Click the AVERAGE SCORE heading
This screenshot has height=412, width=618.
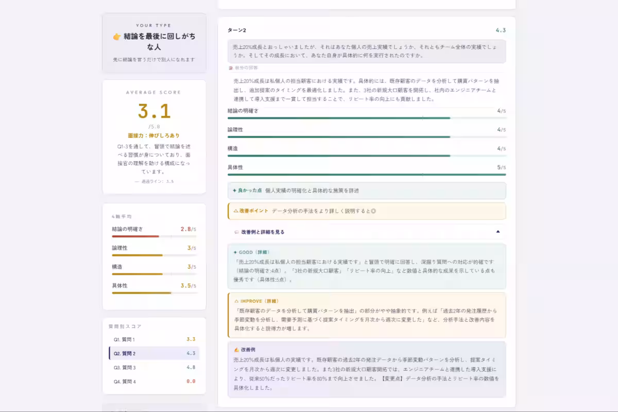pyautogui.click(x=154, y=93)
